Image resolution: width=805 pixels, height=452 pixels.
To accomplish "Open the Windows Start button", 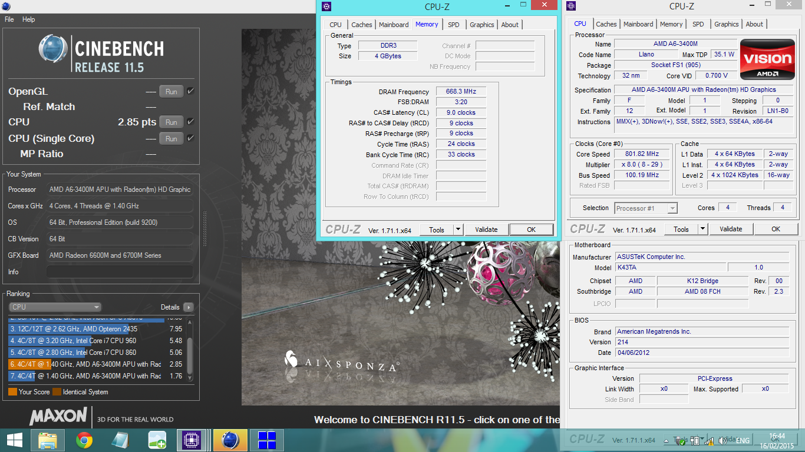I will [14, 440].
